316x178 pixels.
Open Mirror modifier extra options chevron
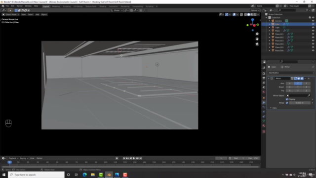pyautogui.click(x=305, y=78)
